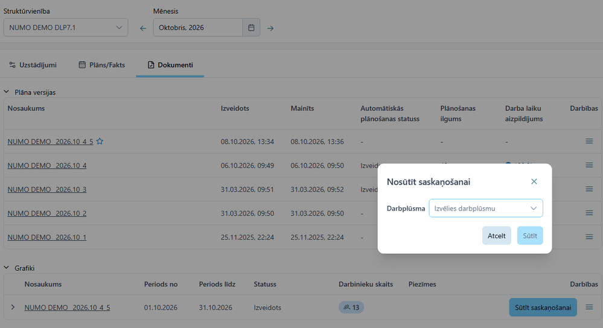Open actions menu for NUMO DEMO_2026.10_4_5 plan

tap(589, 141)
